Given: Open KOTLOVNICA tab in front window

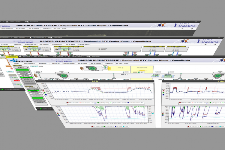Looking at the screenshot, I should [30, 63].
